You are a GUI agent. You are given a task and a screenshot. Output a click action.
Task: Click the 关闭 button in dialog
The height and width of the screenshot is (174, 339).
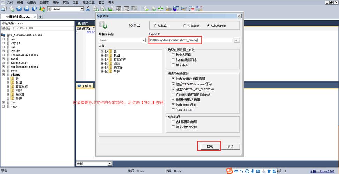click(x=230, y=147)
